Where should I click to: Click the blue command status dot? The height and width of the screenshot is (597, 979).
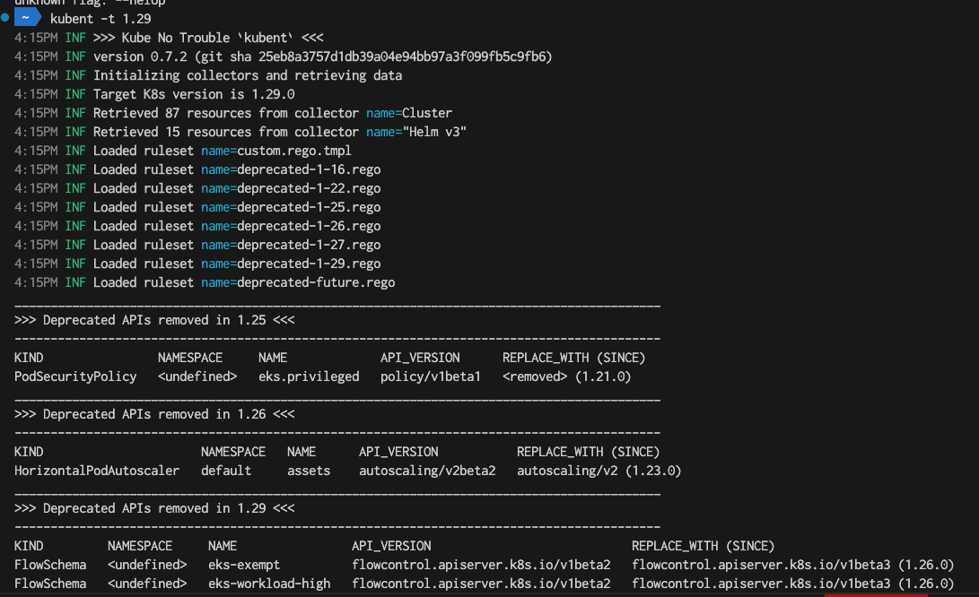[5, 19]
